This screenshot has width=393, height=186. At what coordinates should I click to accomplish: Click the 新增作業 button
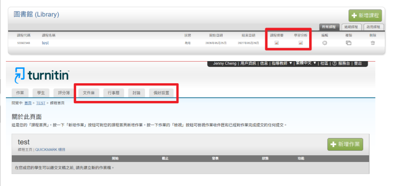point(345,144)
